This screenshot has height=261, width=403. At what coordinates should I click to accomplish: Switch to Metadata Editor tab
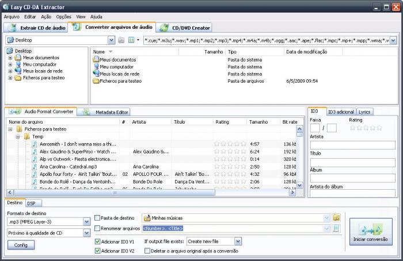point(104,112)
